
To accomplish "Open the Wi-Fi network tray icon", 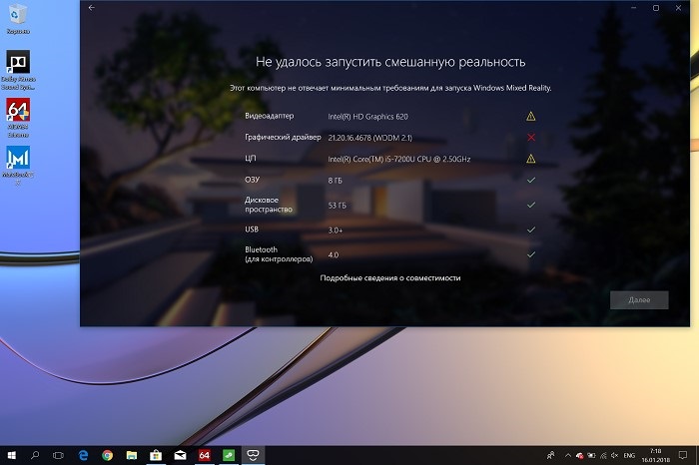I will coord(603,455).
